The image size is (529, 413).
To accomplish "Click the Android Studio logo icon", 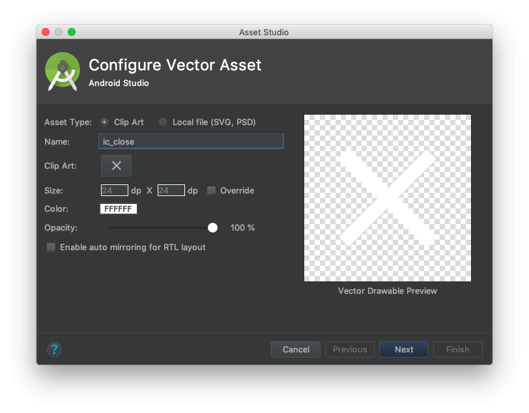I will [63, 72].
